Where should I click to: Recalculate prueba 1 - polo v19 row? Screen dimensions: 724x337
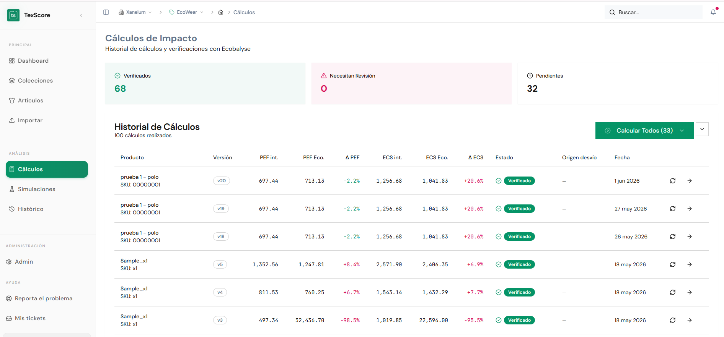point(673,209)
